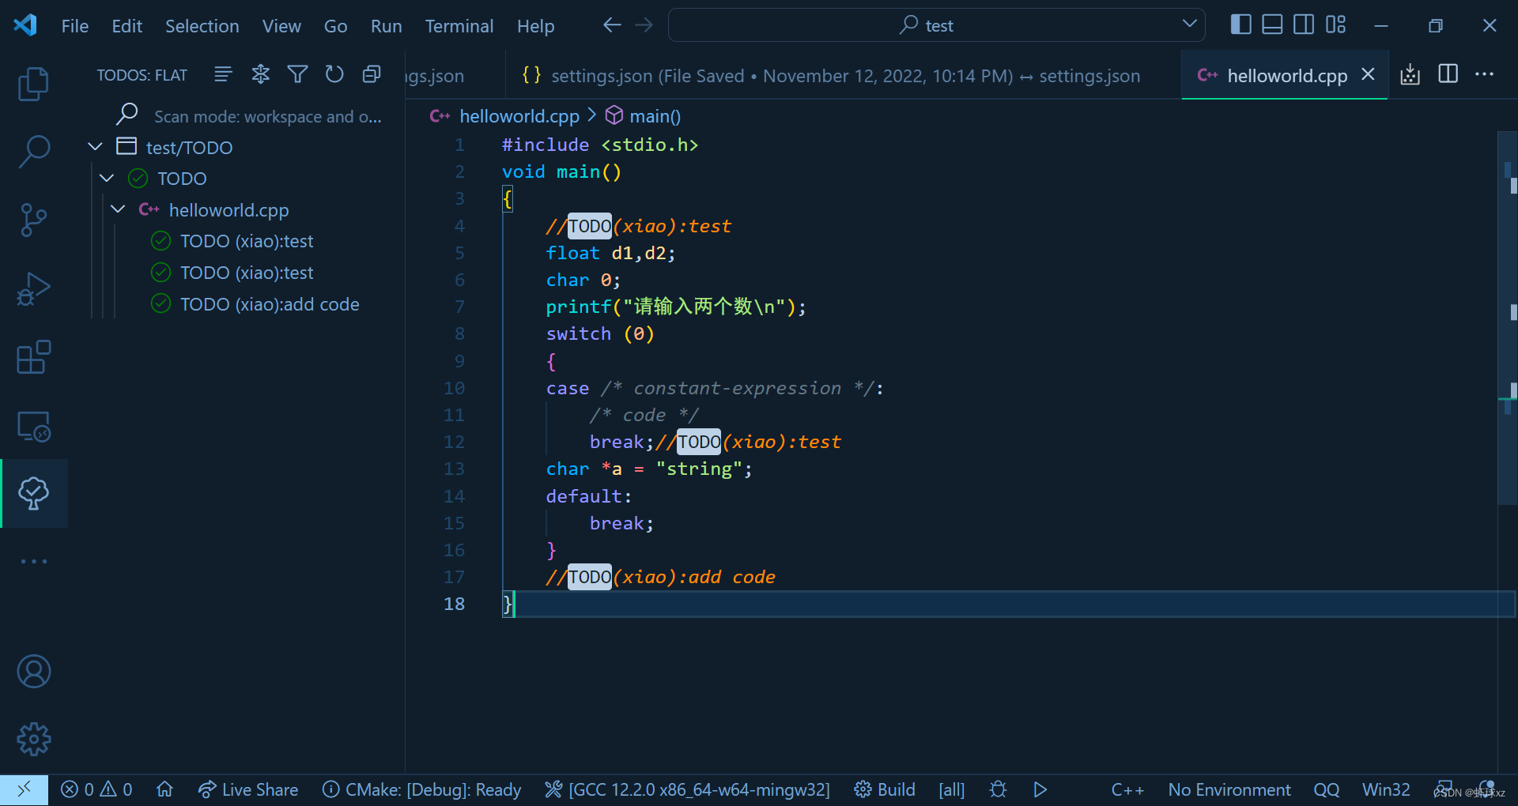
Task: Launch debugger with bug icon in status bar
Action: tap(998, 789)
